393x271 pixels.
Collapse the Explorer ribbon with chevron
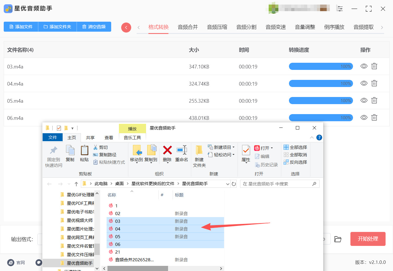(x=312, y=137)
